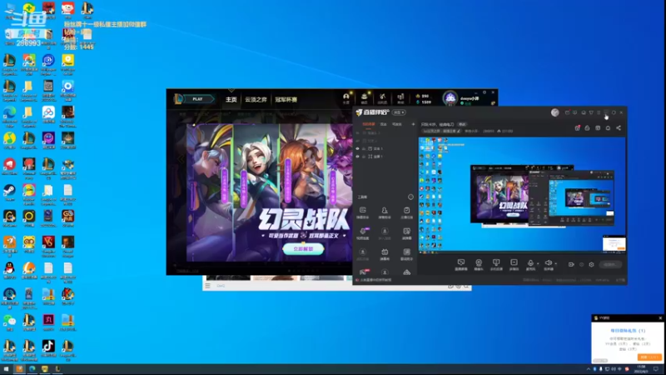The width and height of the screenshot is (666, 375).
Task: Open the store icon in League client header
Action: pyautogui.click(x=400, y=98)
